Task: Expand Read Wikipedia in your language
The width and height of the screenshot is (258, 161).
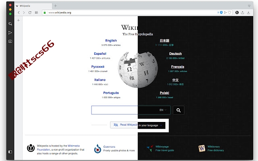Action: [138, 125]
